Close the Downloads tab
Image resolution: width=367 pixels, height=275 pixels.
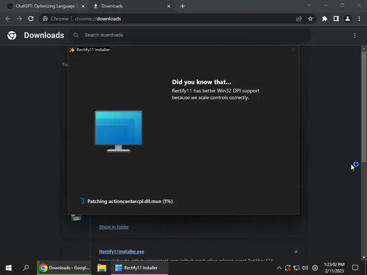(x=169, y=6)
